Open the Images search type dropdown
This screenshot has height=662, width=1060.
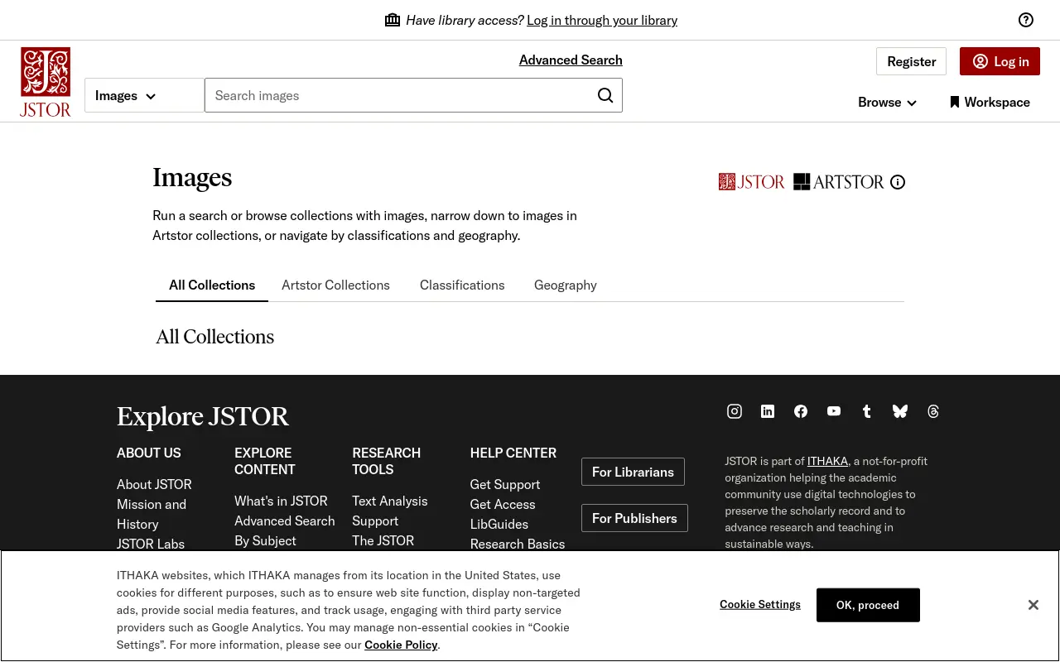(x=144, y=95)
